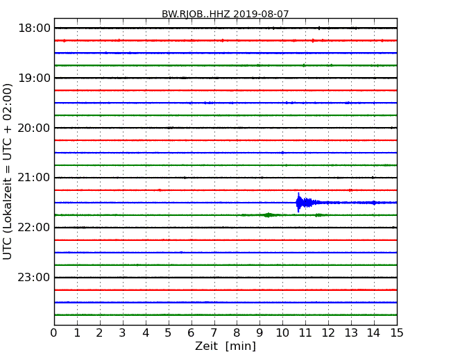Click the Zeit [min] axis label
This screenshot has width=451, height=361.
(x=226, y=346)
